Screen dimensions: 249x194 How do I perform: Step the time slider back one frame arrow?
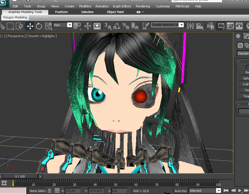point(1,176)
